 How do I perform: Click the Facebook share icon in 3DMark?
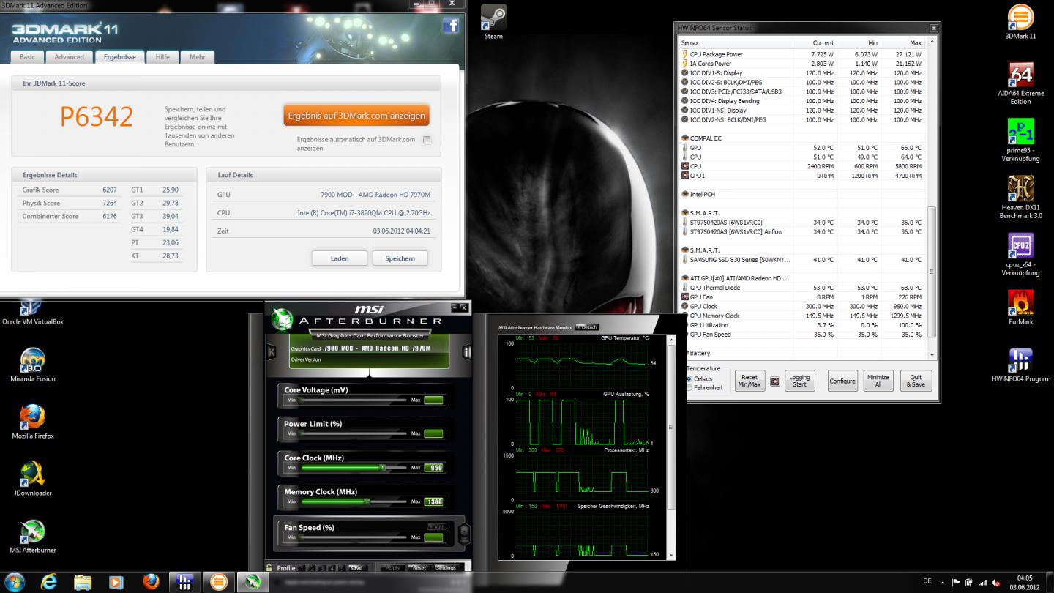(451, 26)
